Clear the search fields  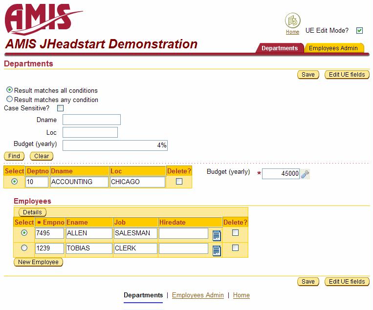(x=42, y=156)
